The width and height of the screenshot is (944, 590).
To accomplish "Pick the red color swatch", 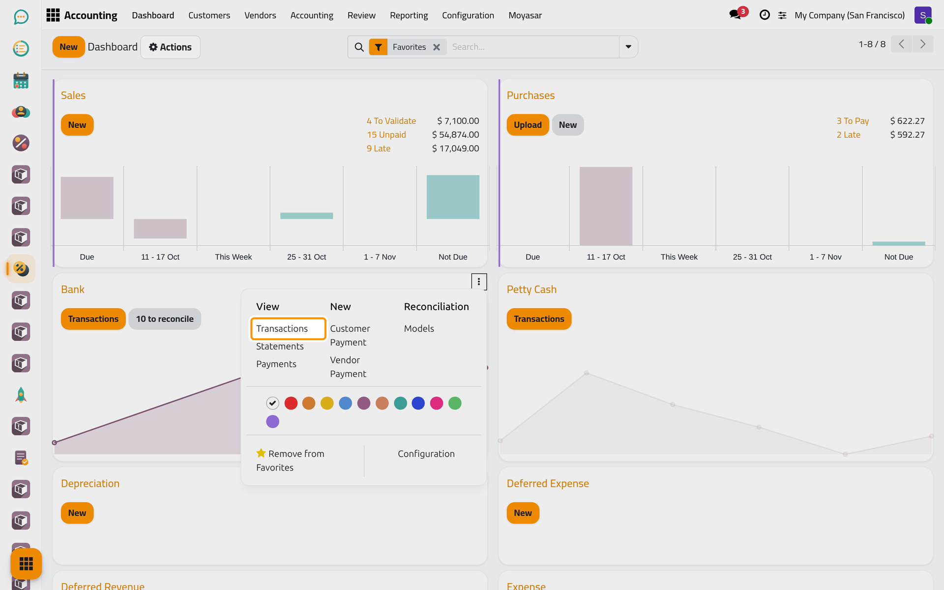I will pos(291,403).
